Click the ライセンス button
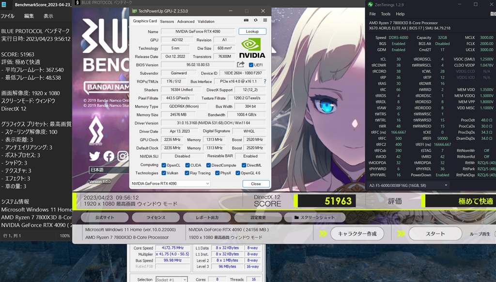Image resolution: width=496 pixels, height=282 pixels. [155, 218]
